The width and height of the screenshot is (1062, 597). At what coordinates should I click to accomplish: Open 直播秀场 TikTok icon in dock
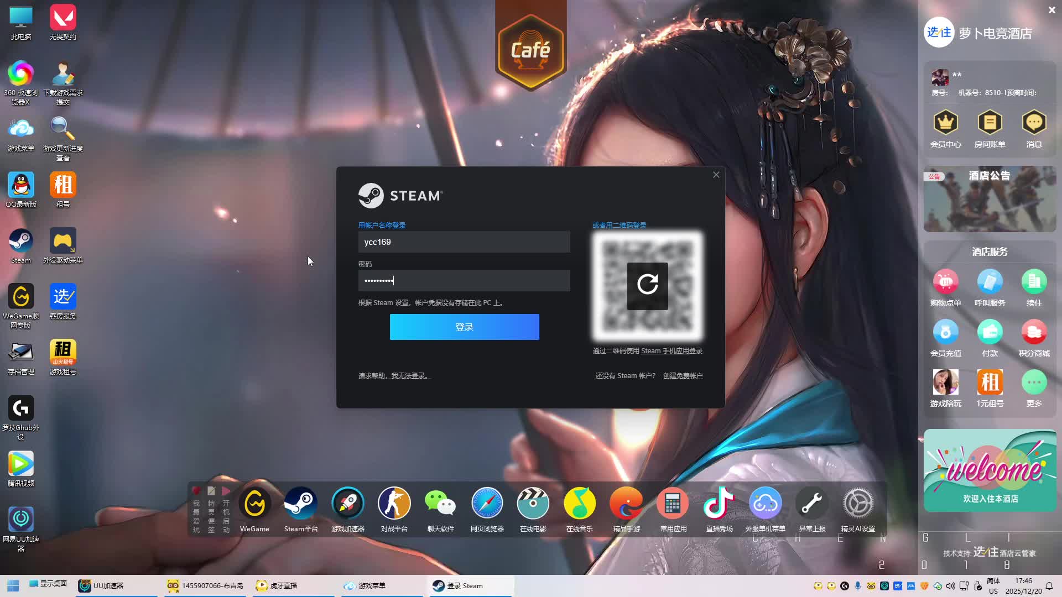[x=719, y=504]
